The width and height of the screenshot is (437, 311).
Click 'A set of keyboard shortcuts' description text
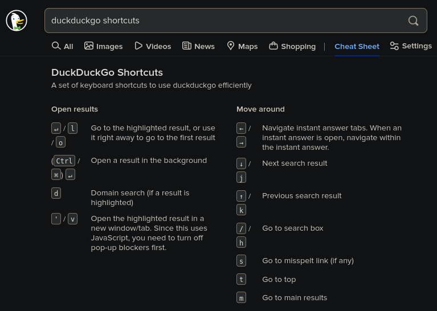pos(152,85)
